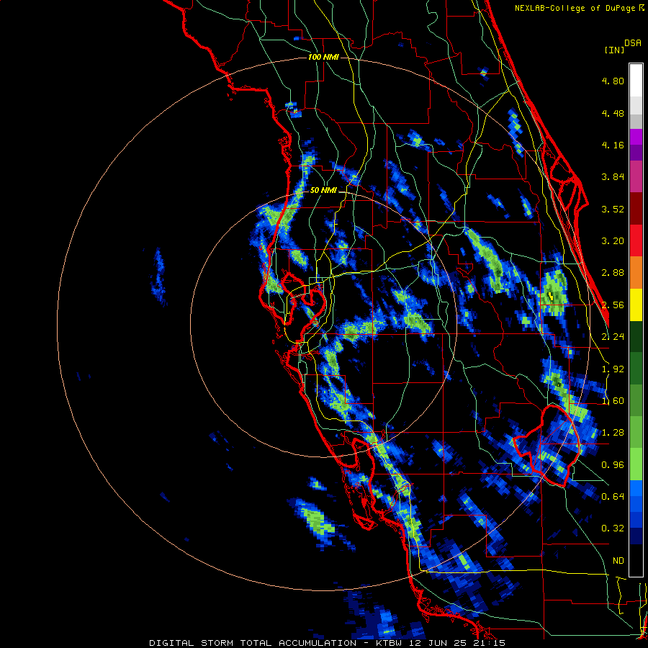
Task: Select the bright magenta scale swatch
Action: pos(636,137)
